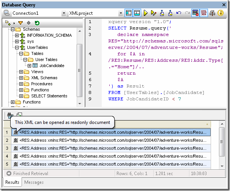230x191 pixels.
Task: Switch to the Messages tab
Action: 34,182
